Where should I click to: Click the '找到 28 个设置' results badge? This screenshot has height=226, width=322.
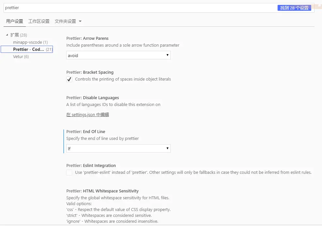tap(294, 8)
